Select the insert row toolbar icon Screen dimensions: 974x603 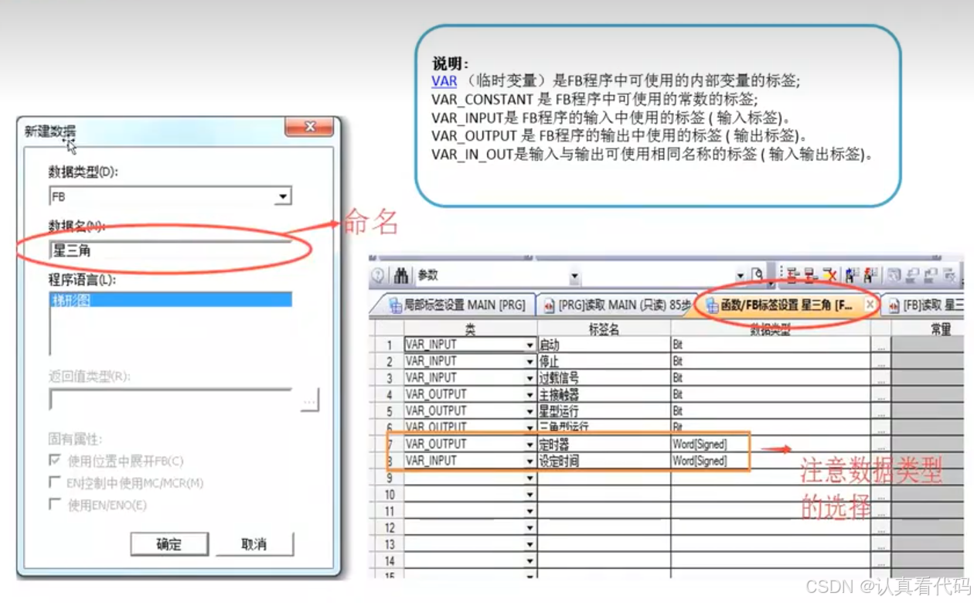(792, 273)
